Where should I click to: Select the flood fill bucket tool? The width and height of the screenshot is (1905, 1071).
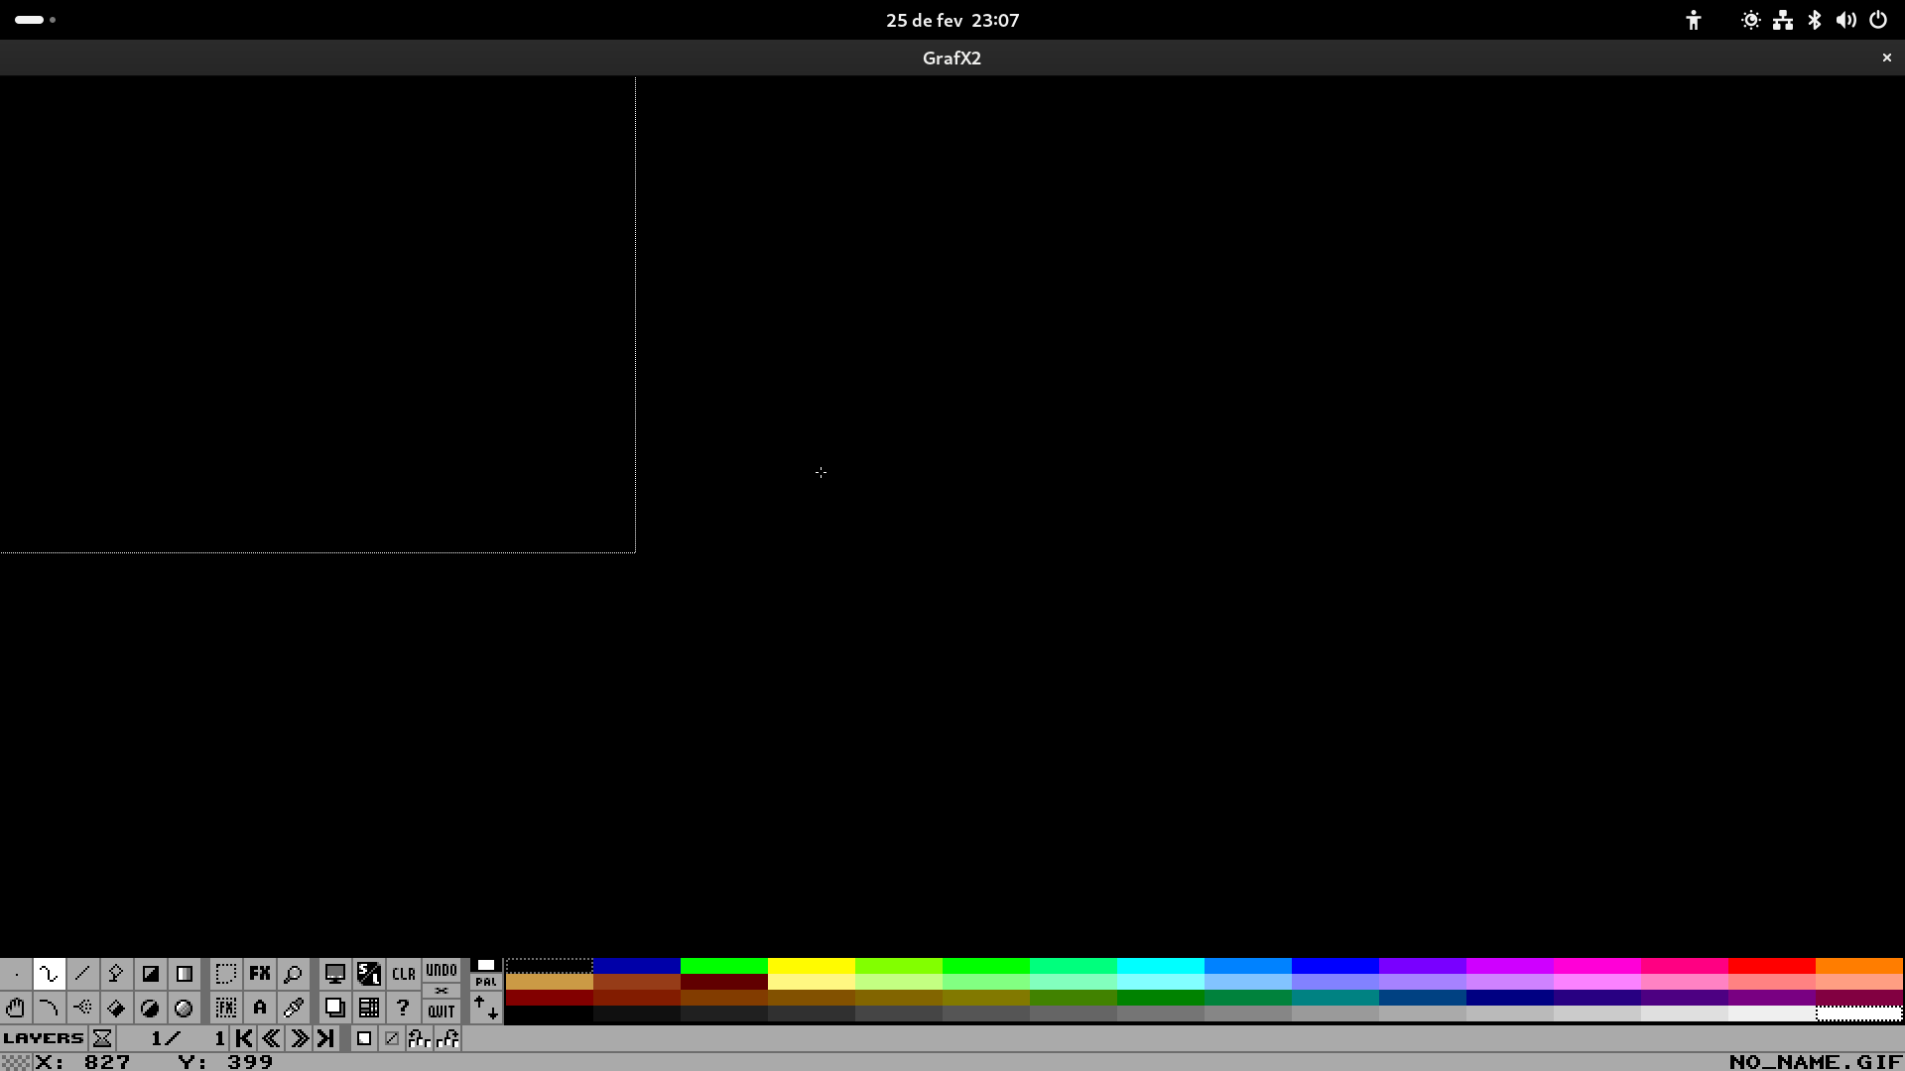(116, 1009)
